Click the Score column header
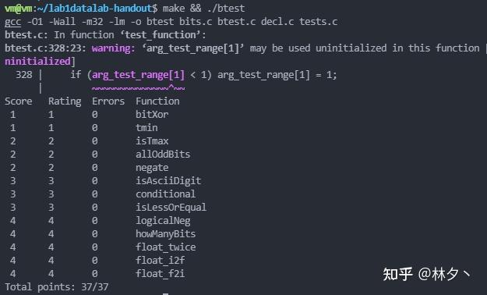Image resolution: width=487 pixels, height=295 pixels. click(x=19, y=101)
